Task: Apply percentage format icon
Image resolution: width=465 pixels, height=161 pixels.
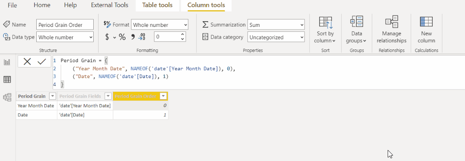Action: (x=122, y=37)
